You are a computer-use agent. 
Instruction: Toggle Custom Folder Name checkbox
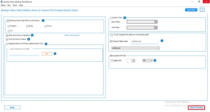111,41
